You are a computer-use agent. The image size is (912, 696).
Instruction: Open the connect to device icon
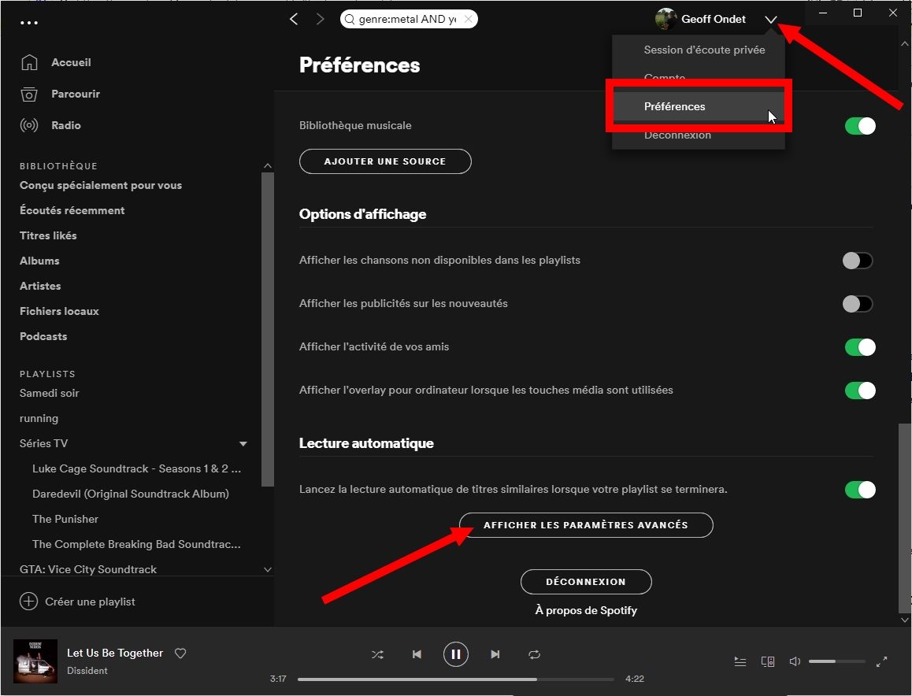(x=768, y=661)
